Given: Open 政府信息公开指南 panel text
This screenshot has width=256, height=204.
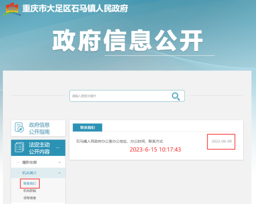Looking at the screenshot, I should click(39, 128).
